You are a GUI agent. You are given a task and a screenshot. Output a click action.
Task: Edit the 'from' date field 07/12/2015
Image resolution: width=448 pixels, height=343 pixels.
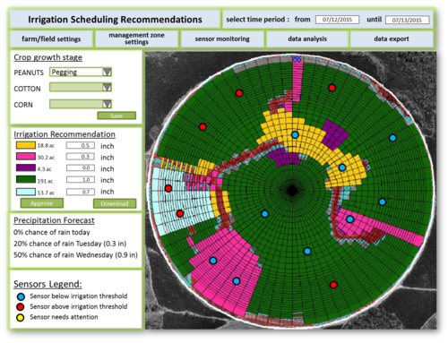pyautogui.click(x=337, y=20)
